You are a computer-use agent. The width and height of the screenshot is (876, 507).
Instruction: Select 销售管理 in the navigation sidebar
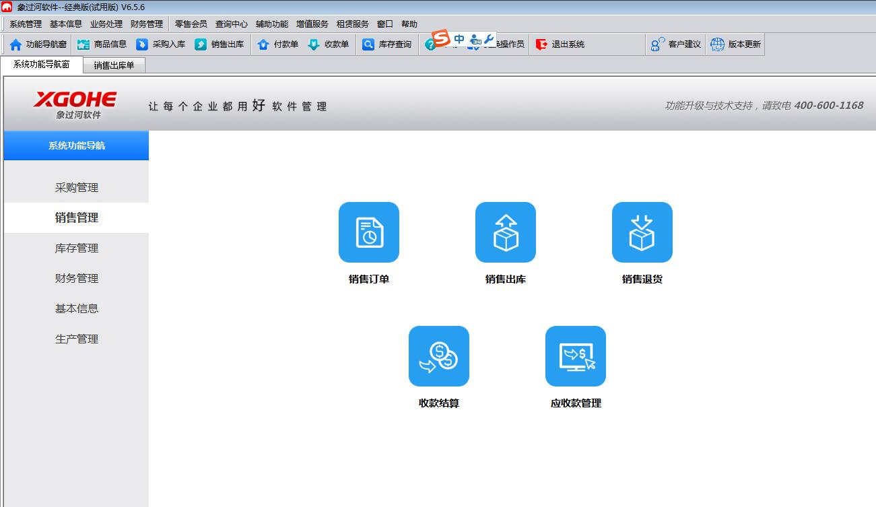(76, 218)
